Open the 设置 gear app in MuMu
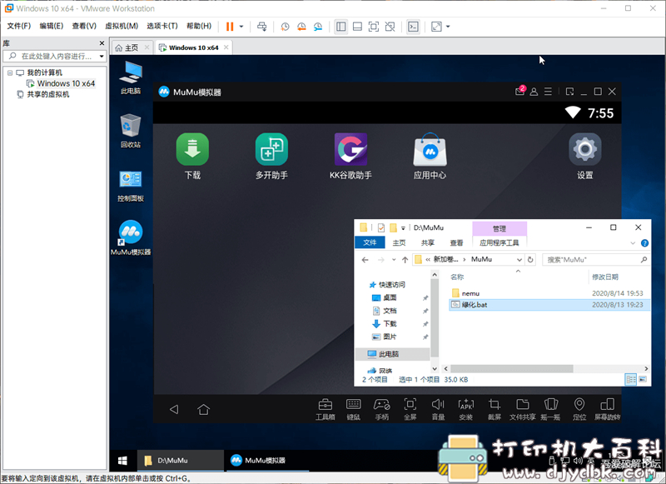Image resolution: width=666 pixels, height=484 pixels. (x=585, y=150)
